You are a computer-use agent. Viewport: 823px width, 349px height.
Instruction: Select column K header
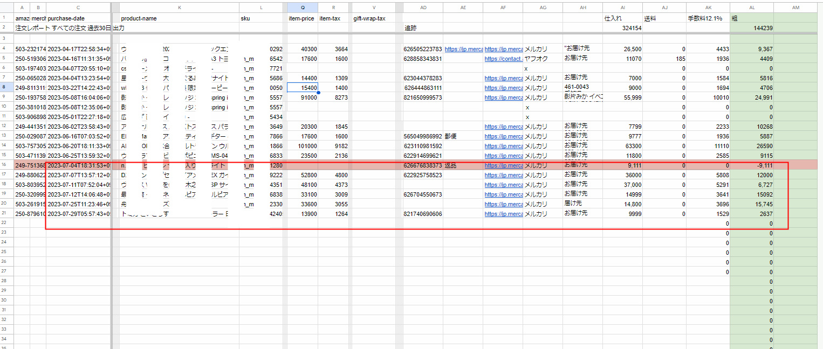pos(179,8)
